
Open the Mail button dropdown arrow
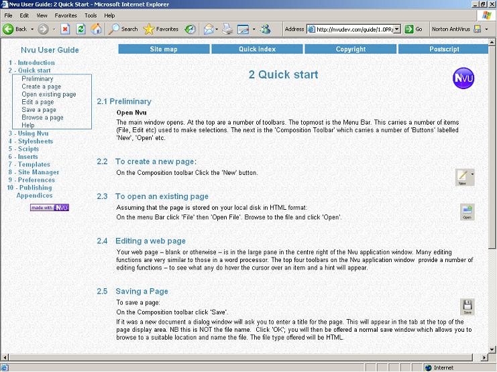tap(217, 29)
